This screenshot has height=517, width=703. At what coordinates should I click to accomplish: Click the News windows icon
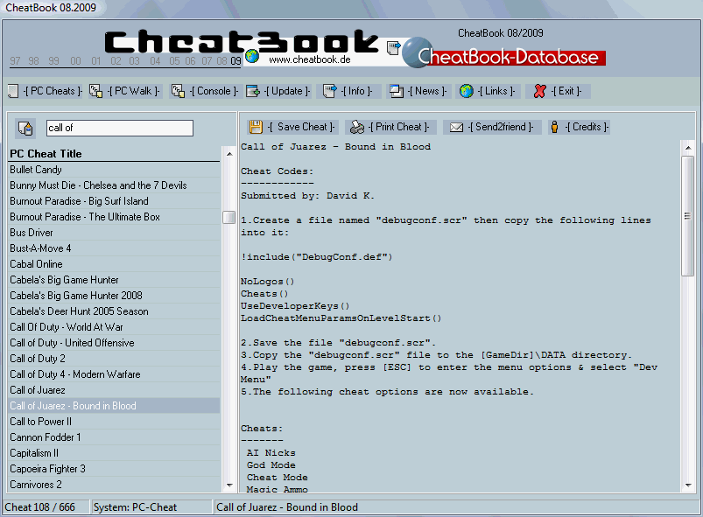(x=397, y=91)
